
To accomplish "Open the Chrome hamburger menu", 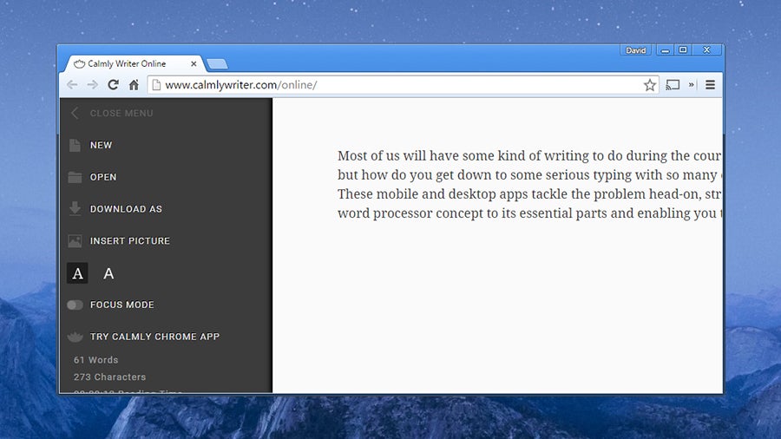I will click(x=710, y=85).
